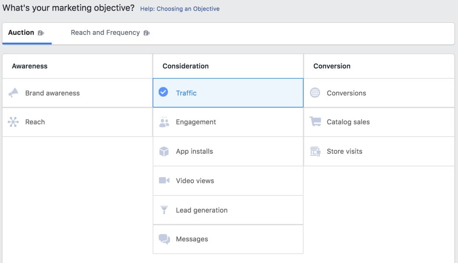458x263 pixels.
Task: Click the Lead generation funnel icon
Action: click(x=164, y=210)
